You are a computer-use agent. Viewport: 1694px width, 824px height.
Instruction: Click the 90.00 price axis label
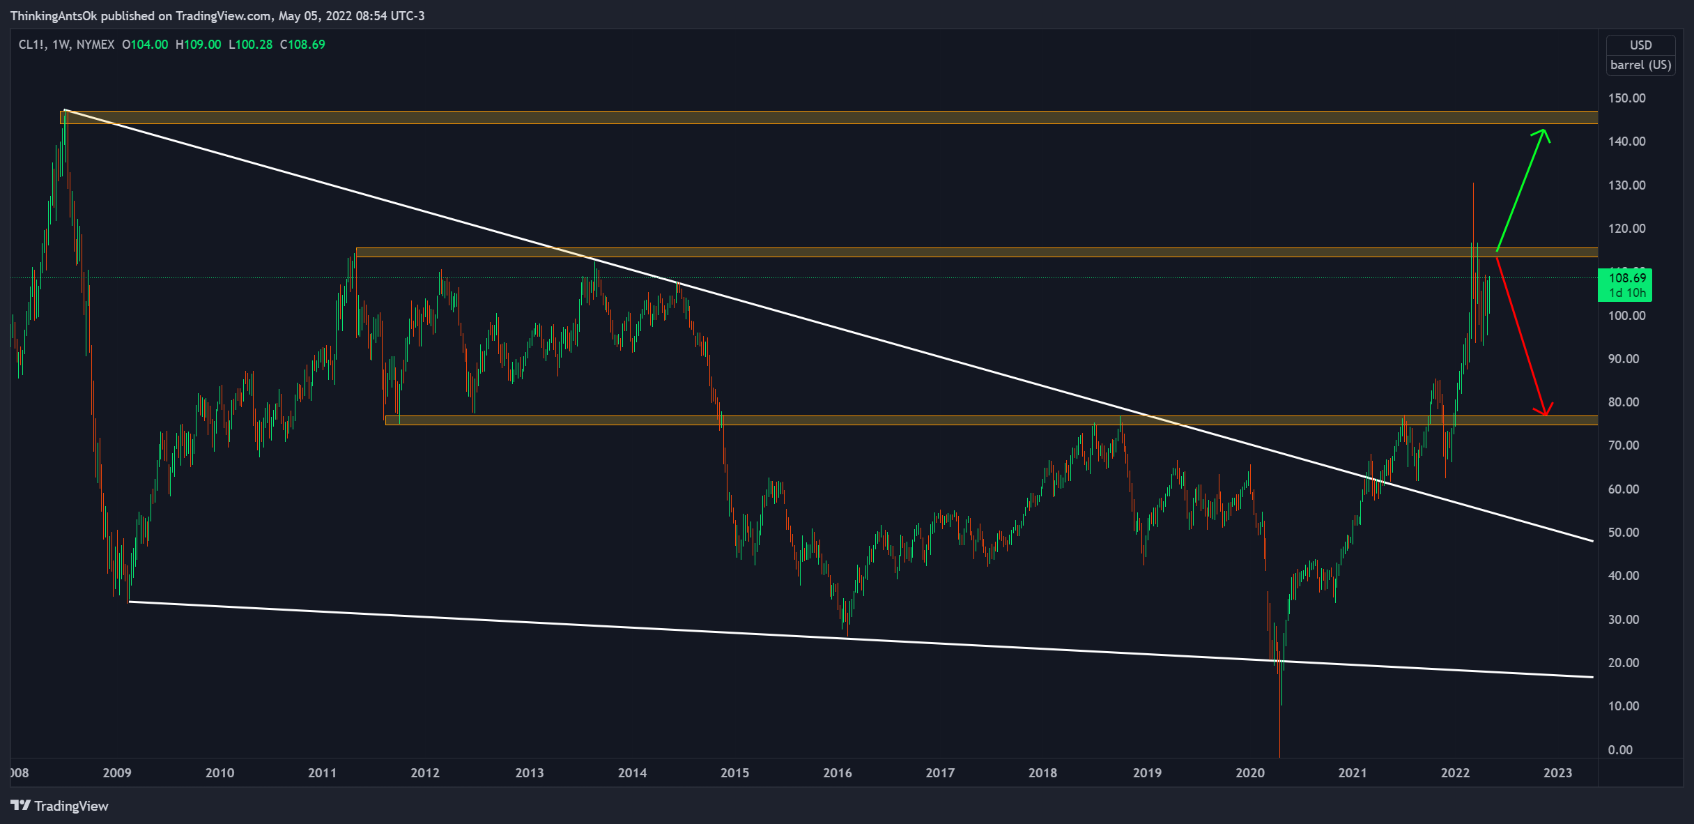[1624, 359]
